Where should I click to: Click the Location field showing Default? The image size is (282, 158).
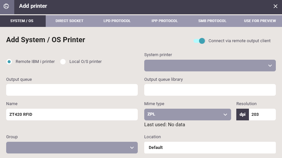point(210,148)
